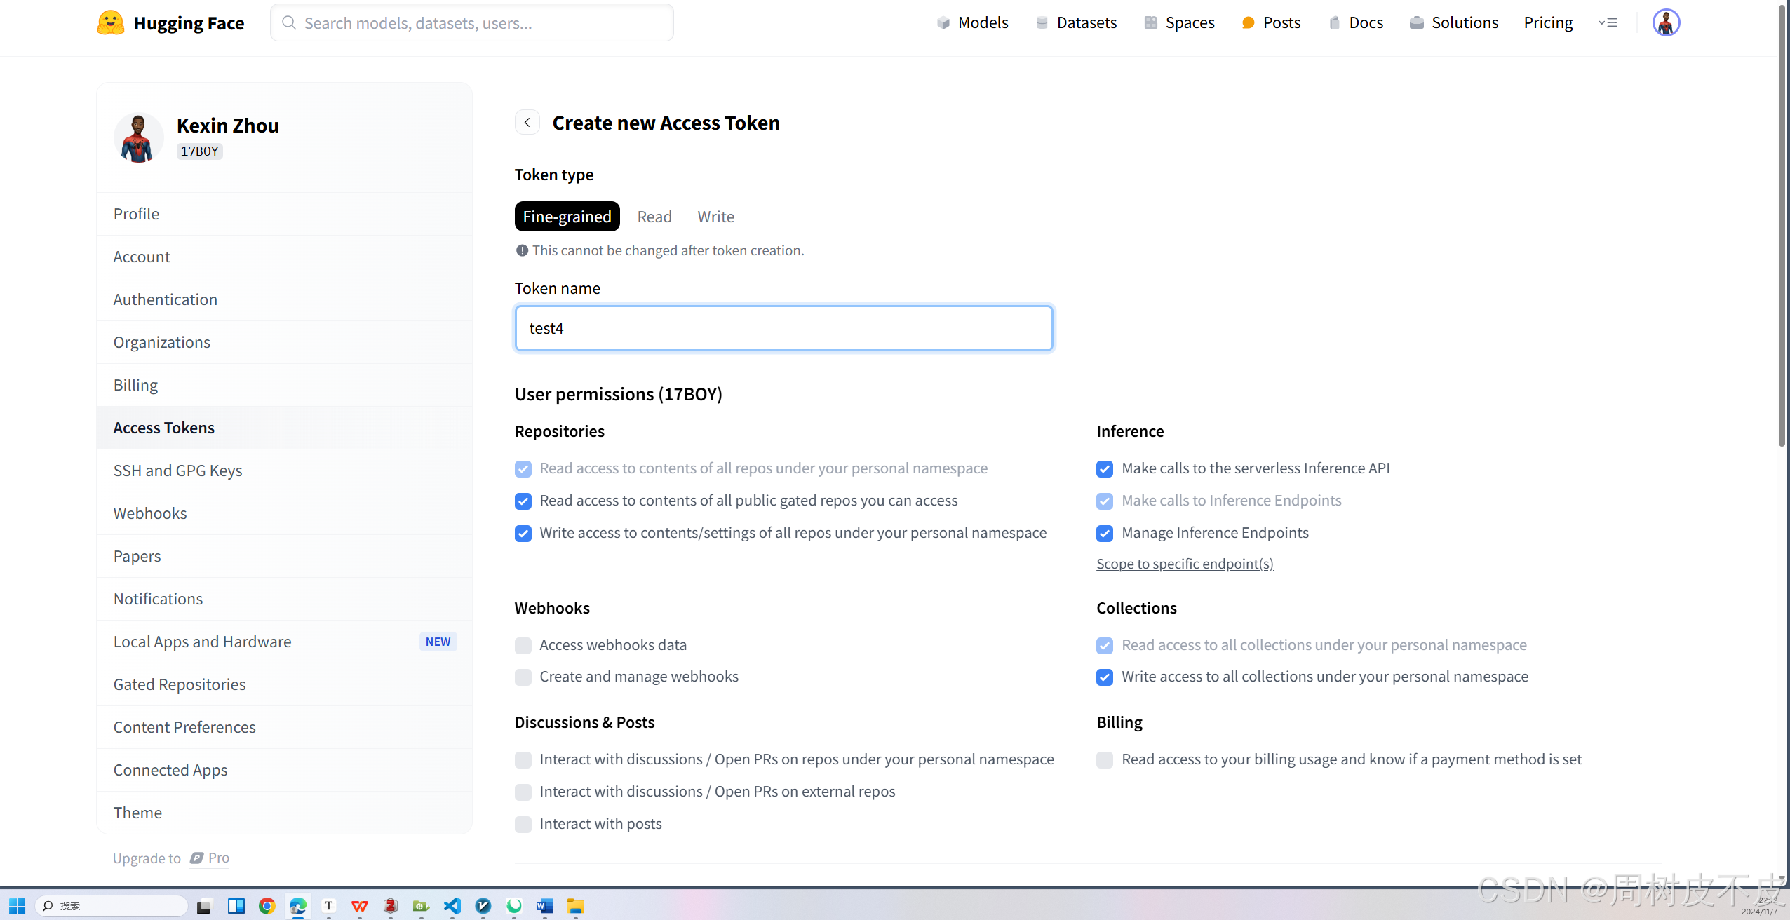Select the Read token type
This screenshot has width=1790, height=920.
click(654, 217)
